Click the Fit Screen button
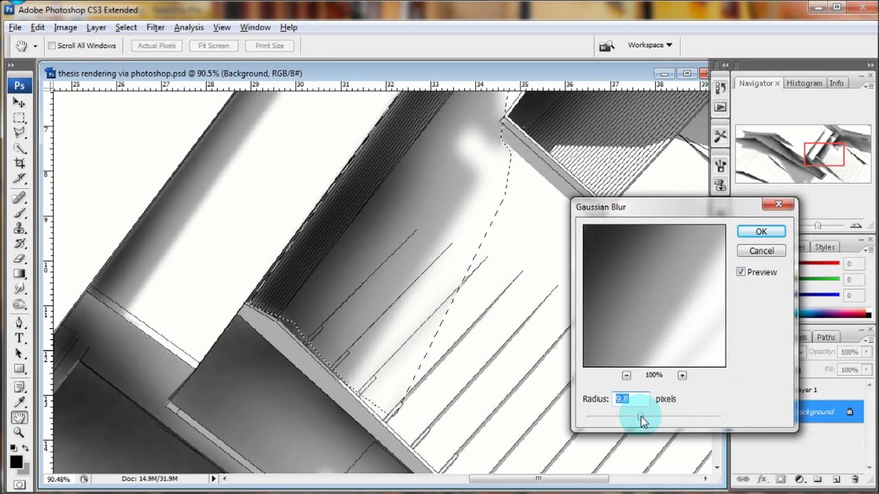The height and width of the screenshot is (494, 879). tap(214, 46)
